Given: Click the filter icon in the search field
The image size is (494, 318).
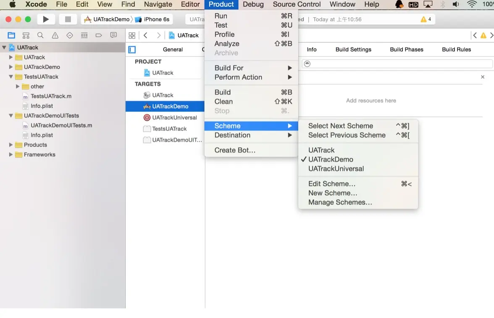Looking at the screenshot, I should click(x=307, y=64).
